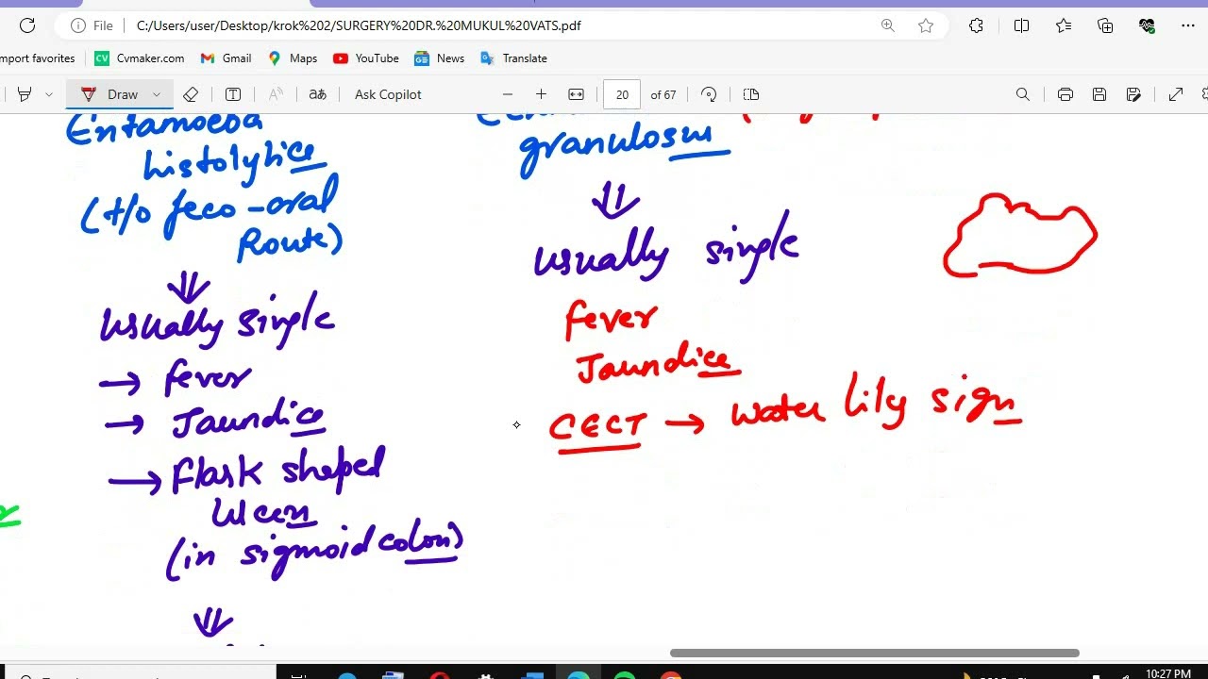Save the PDF with the disk icon

(x=1099, y=94)
